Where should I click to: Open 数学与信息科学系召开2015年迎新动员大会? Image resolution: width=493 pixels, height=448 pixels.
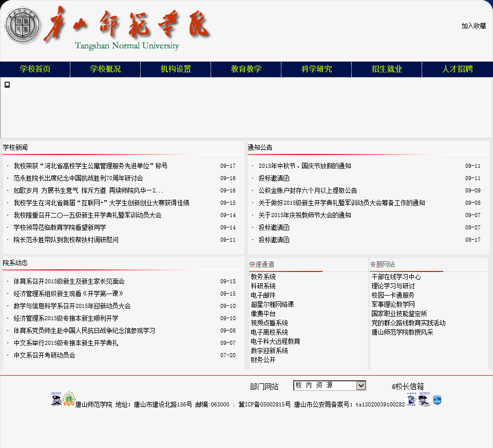pyautogui.click(x=72, y=306)
